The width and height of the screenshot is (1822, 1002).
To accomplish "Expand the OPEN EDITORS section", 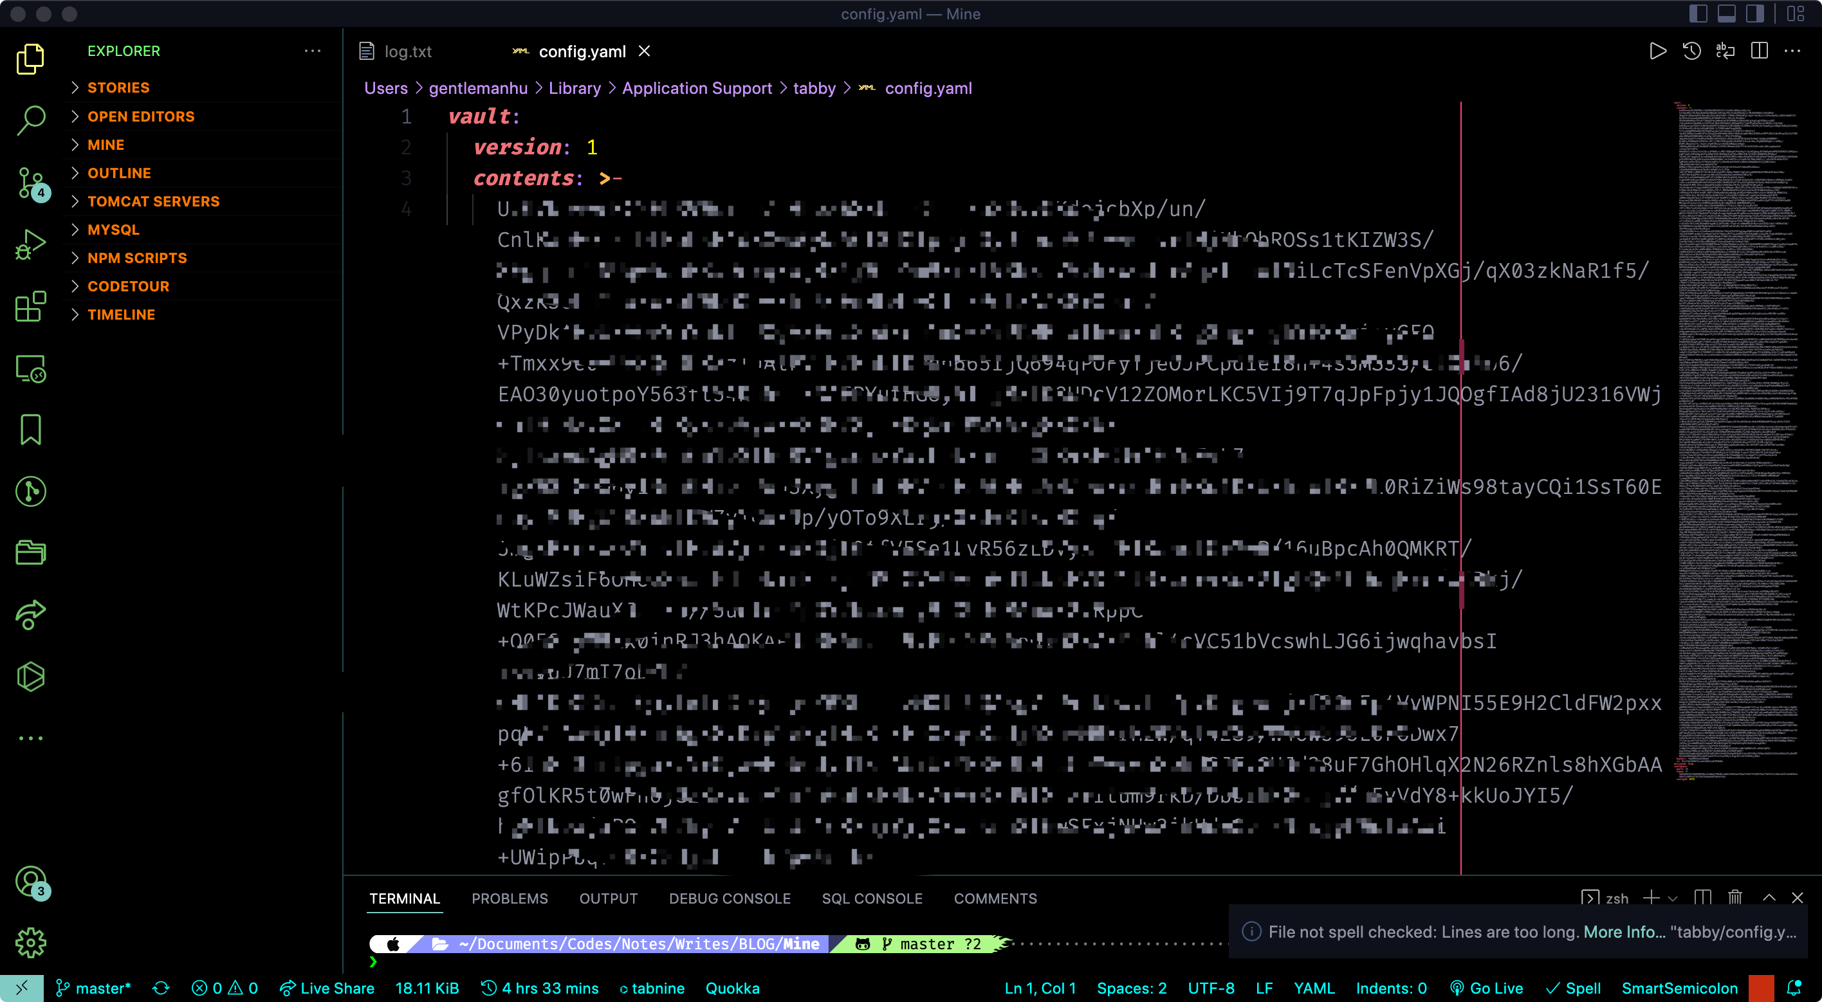I will click(x=140, y=116).
